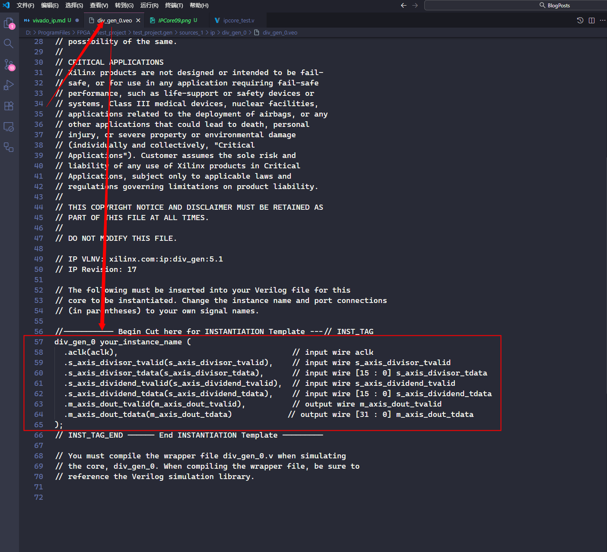
Task: Click line number 57 in gutter
Action: coord(38,342)
